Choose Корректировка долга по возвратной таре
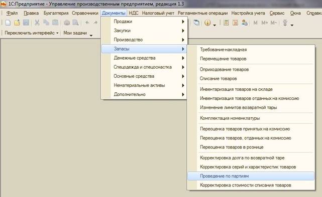 click(x=251, y=158)
